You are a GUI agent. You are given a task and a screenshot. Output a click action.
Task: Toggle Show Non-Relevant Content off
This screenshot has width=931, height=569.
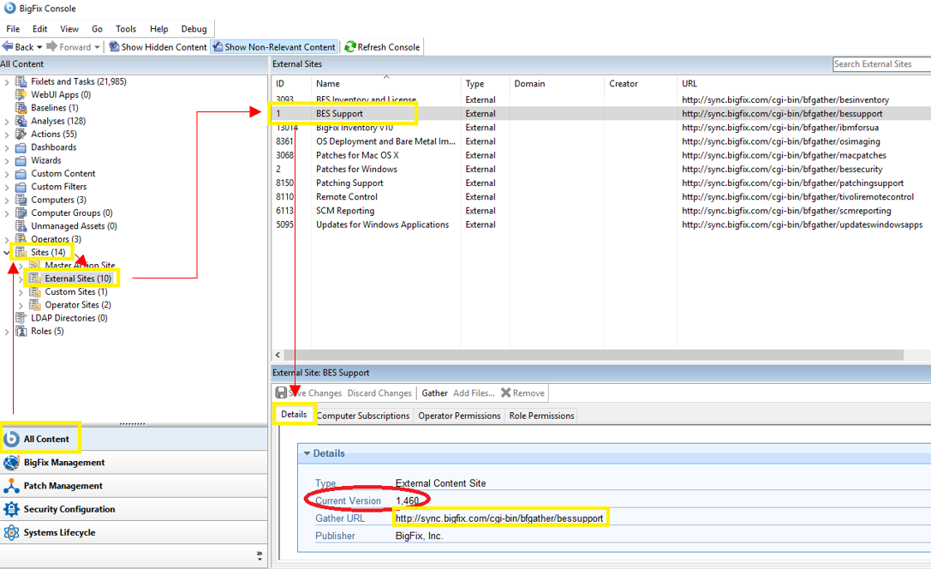(273, 47)
